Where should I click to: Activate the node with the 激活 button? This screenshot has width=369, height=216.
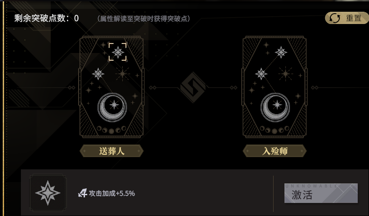[x=321, y=193]
